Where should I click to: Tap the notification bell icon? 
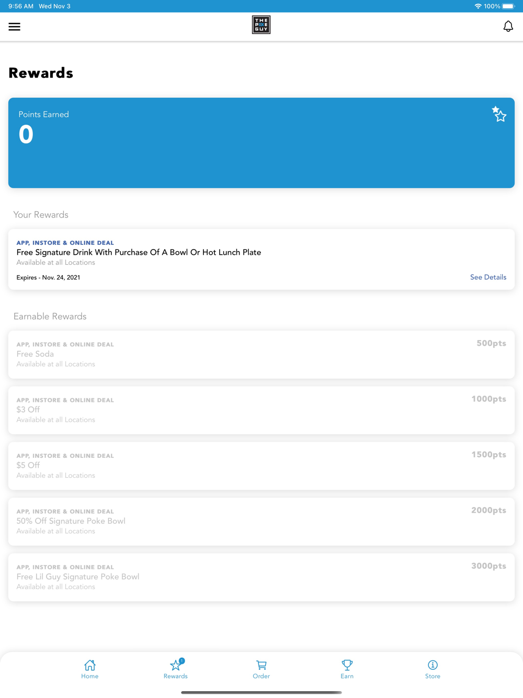[x=508, y=26]
